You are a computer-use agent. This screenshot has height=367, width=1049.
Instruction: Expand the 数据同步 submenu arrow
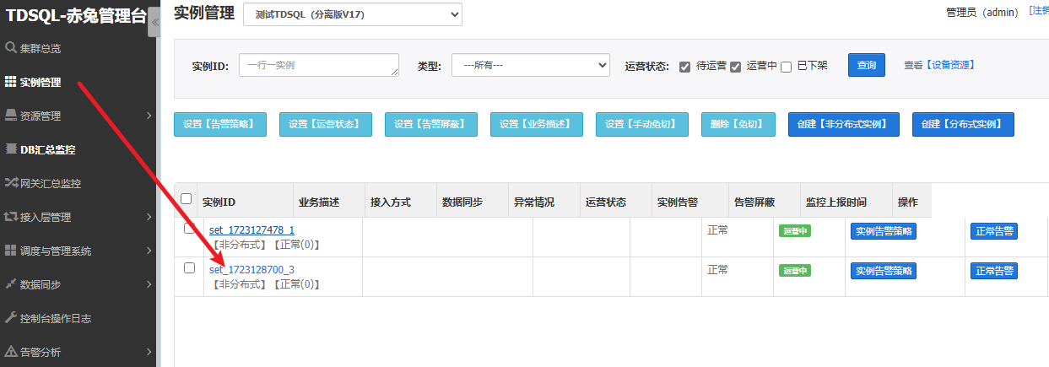coord(149,284)
